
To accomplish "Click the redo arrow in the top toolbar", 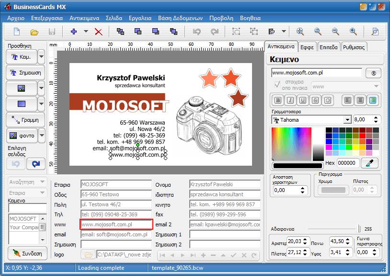I will point(214,32).
